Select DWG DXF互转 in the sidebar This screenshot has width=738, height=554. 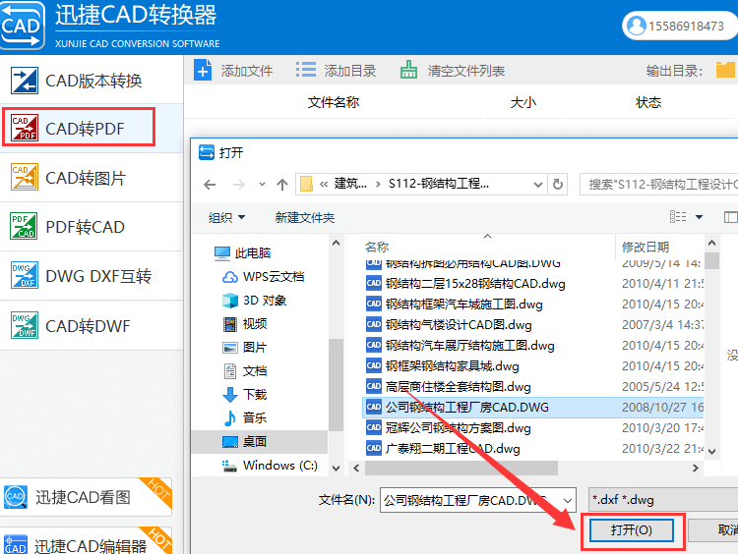tap(92, 276)
